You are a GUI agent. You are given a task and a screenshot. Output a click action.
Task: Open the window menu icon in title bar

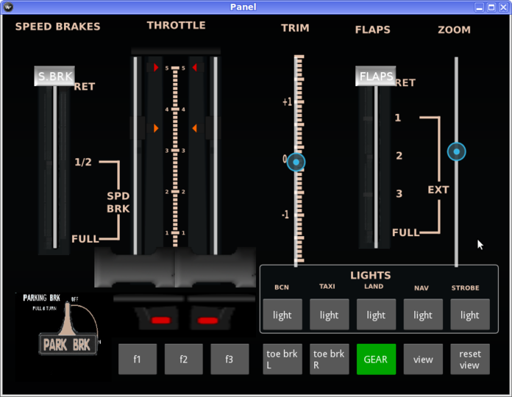(9, 7)
